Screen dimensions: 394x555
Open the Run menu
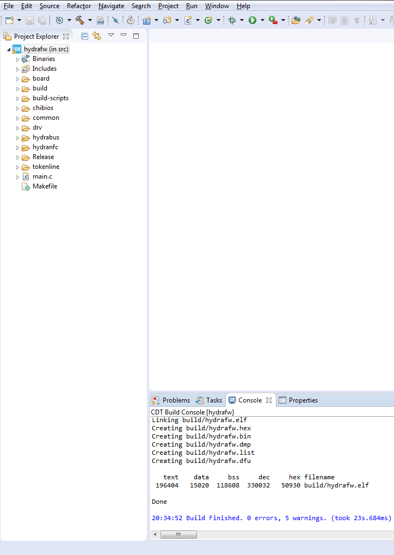(192, 6)
